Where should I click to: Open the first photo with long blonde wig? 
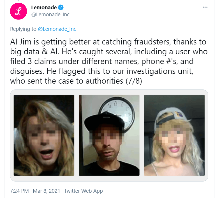click(x=44, y=135)
